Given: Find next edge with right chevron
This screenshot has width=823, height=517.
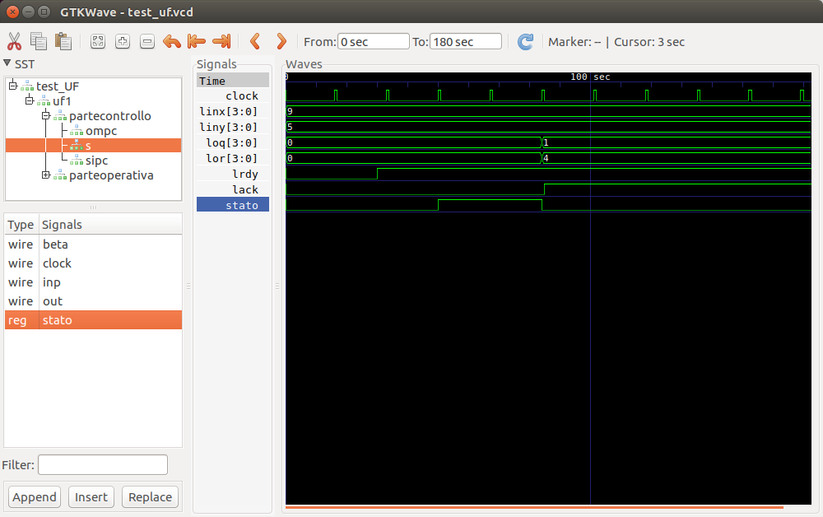Looking at the screenshot, I should tap(281, 41).
